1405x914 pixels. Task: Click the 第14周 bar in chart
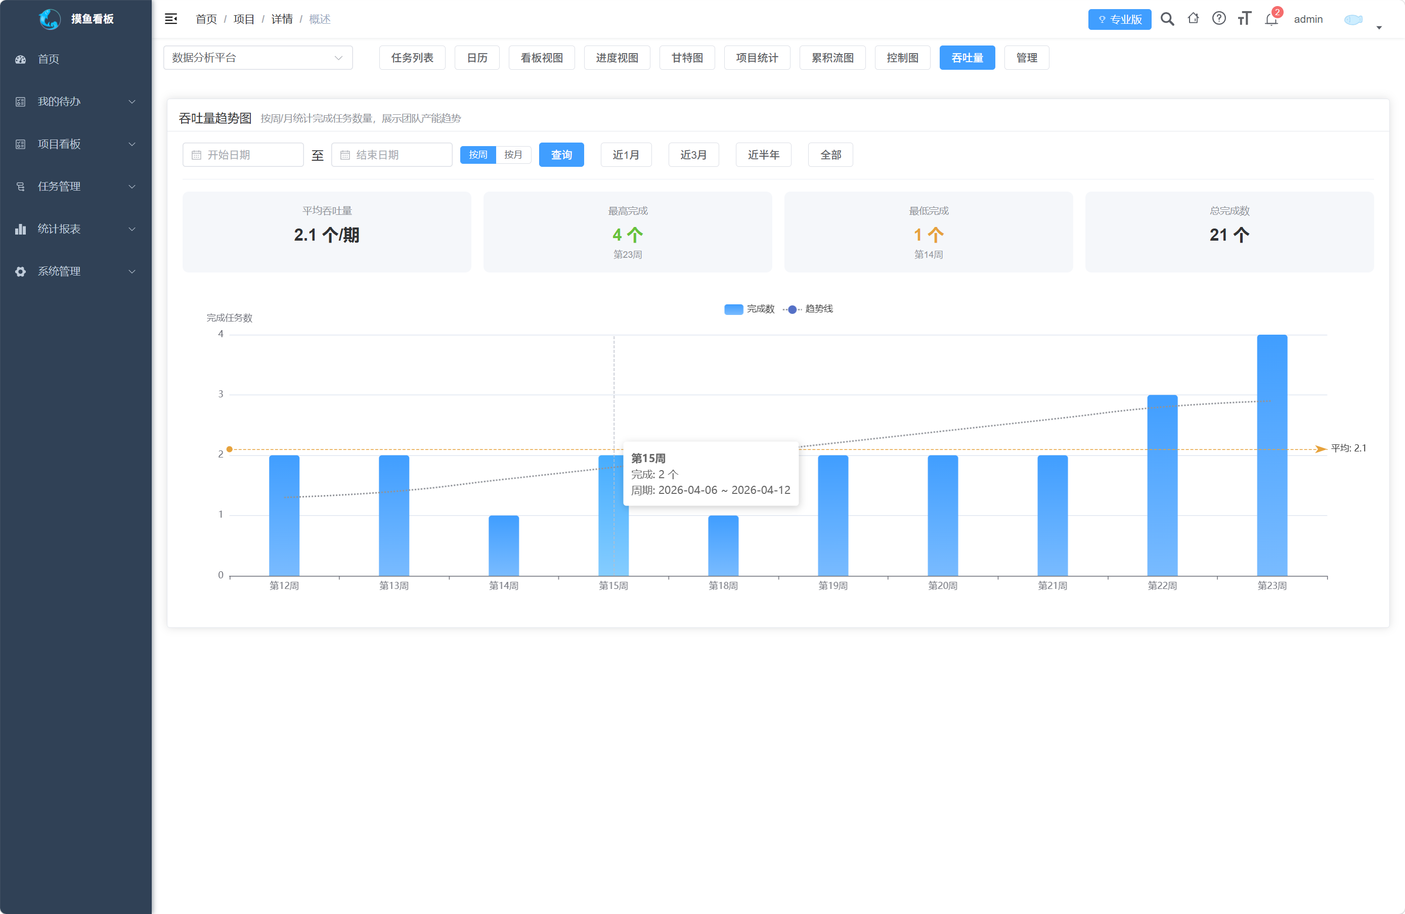tap(504, 546)
